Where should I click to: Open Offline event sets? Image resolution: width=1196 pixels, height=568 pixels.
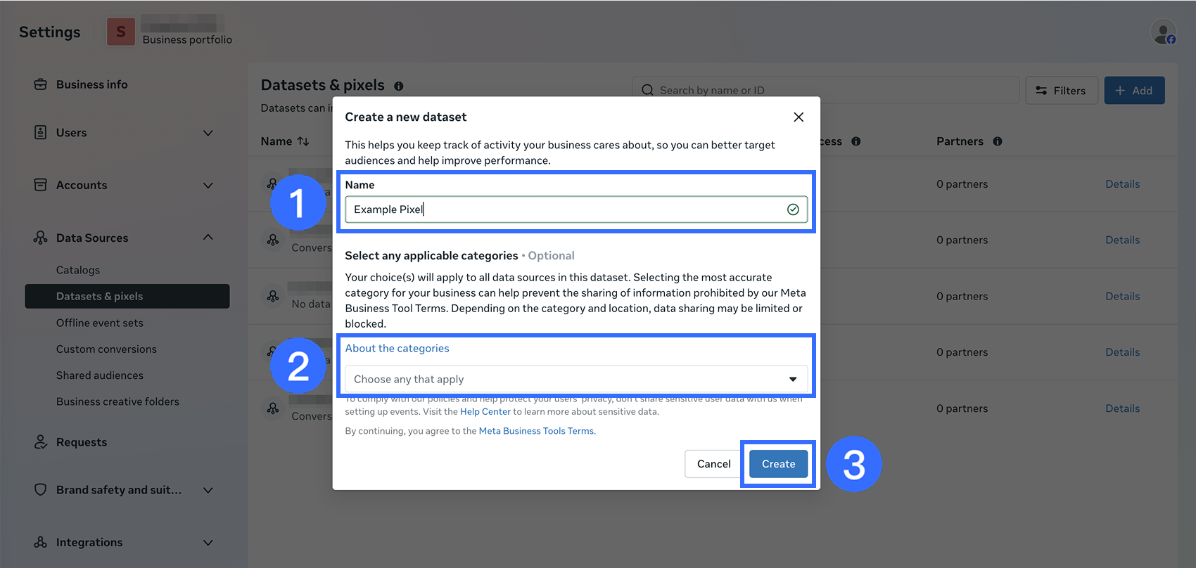[x=100, y=323]
